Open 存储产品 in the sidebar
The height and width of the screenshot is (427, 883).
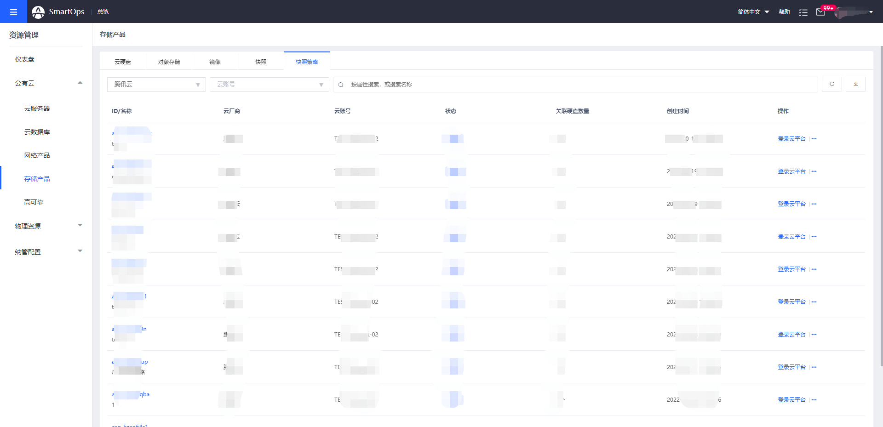37,179
